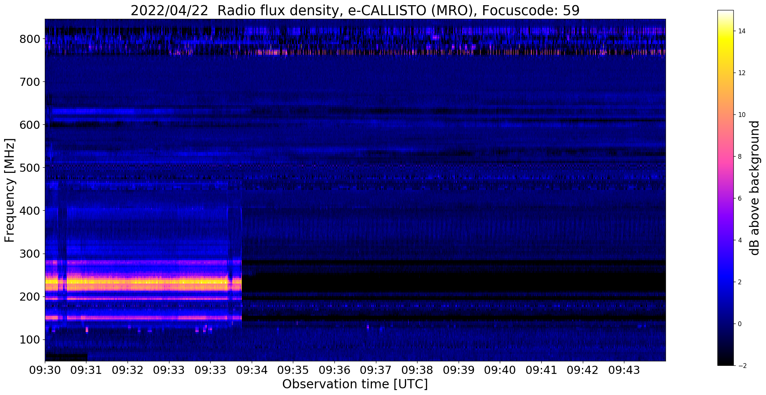Viewport: 766px width, 395px height.
Task: Click the 300 MHz frequency tick label
Action: tap(30, 254)
